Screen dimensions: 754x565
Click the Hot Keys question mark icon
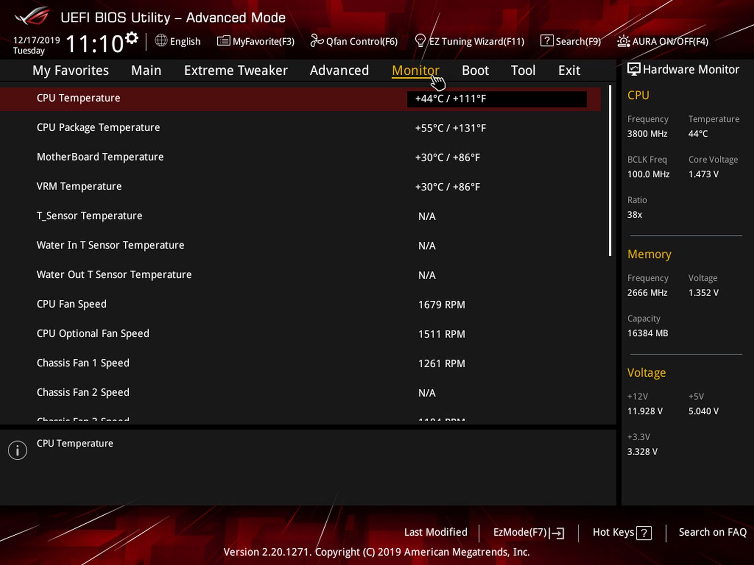tap(644, 533)
